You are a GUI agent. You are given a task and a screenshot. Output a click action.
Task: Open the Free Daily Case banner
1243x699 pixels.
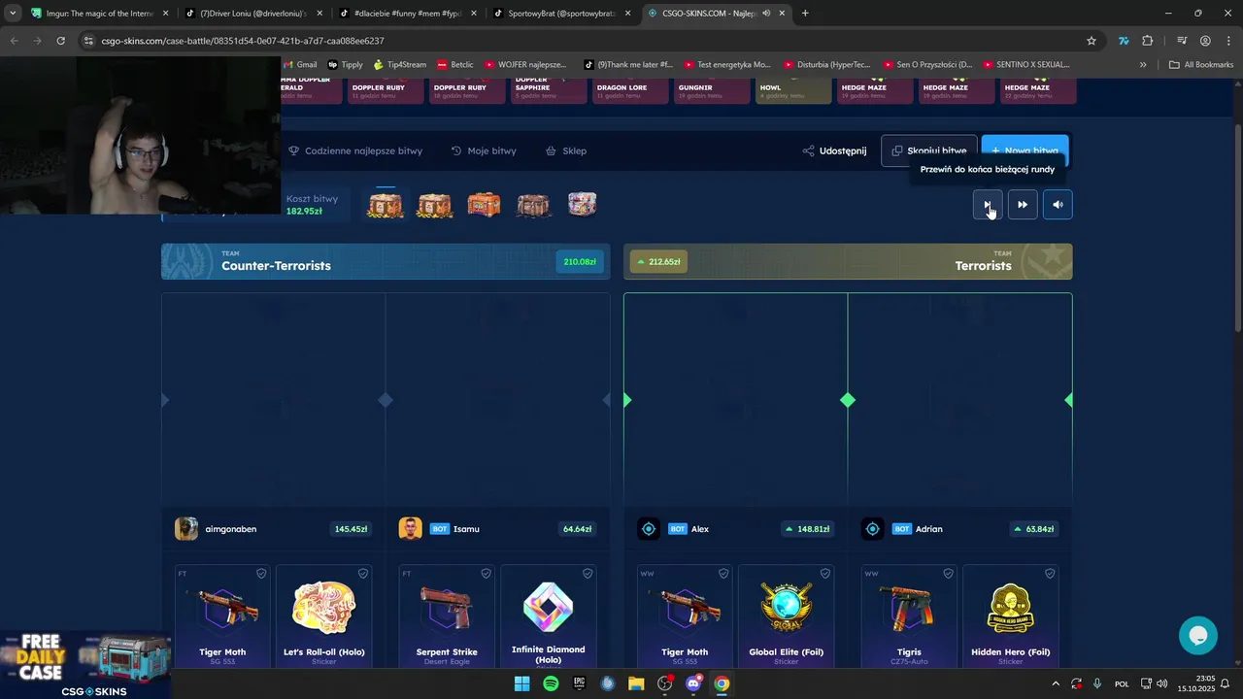pyautogui.click(x=85, y=665)
